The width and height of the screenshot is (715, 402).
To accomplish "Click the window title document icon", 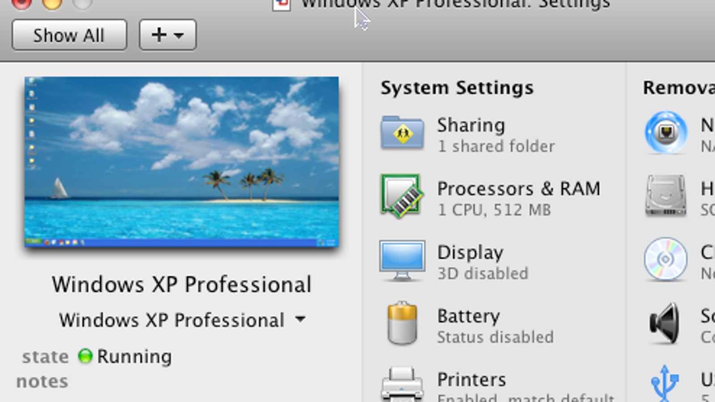I will coord(282,4).
